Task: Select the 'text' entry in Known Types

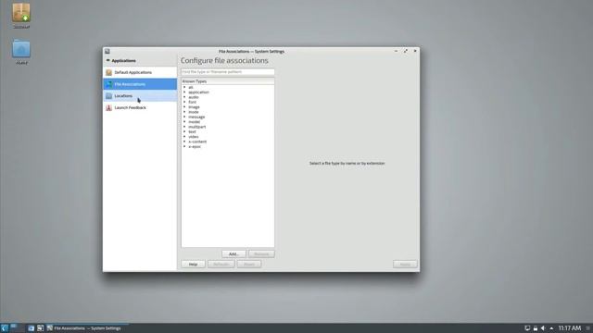Action: tap(192, 131)
